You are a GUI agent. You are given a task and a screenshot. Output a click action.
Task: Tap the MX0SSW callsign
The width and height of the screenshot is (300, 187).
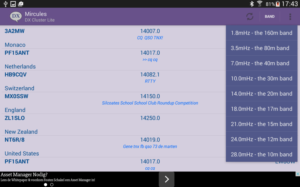pyautogui.click(x=16, y=96)
